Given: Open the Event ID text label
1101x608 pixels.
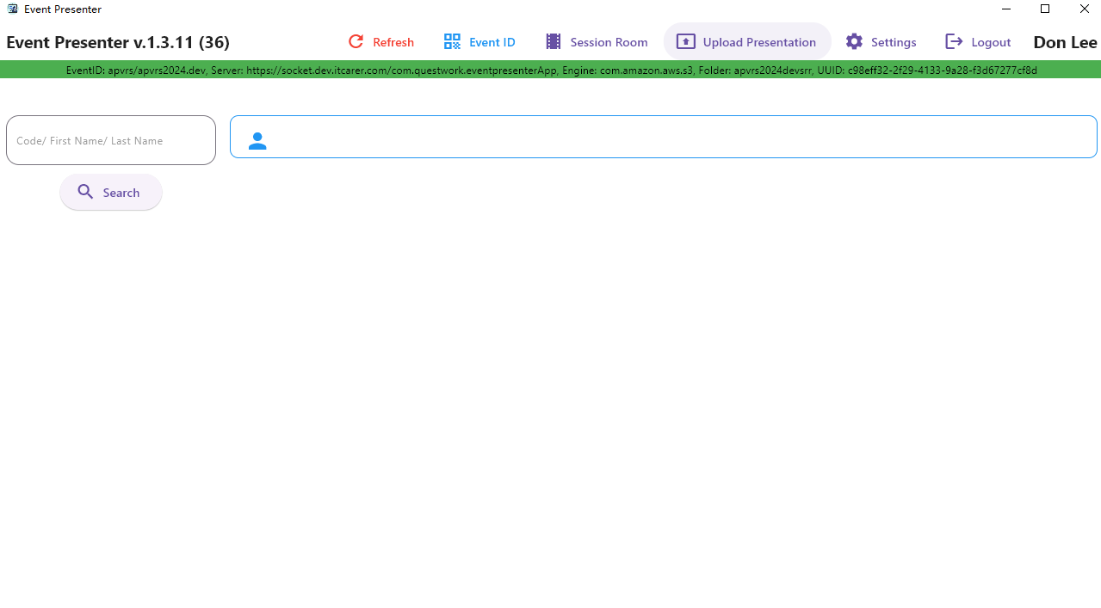Looking at the screenshot, I should pos(492,42).
